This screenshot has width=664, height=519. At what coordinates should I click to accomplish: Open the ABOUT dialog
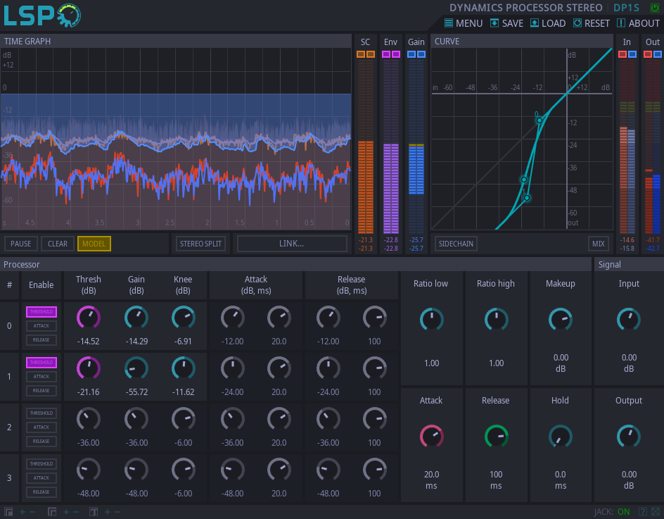point(638,23)
